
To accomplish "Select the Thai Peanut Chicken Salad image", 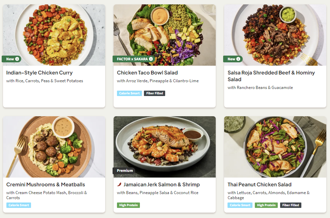I will (275, 147).
